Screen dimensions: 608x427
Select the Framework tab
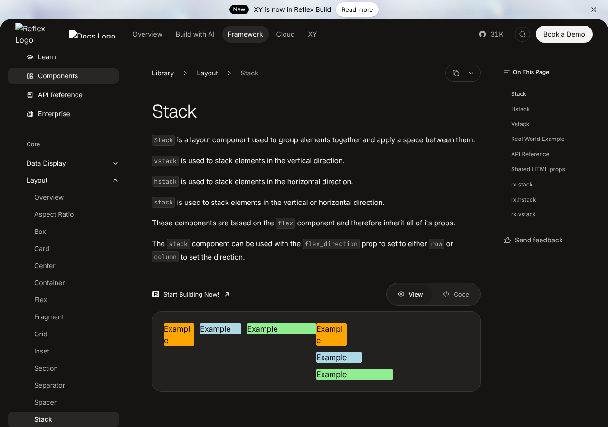point(245,34)
